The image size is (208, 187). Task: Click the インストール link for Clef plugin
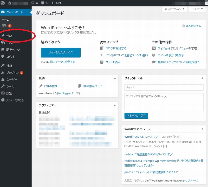(191, 181)
